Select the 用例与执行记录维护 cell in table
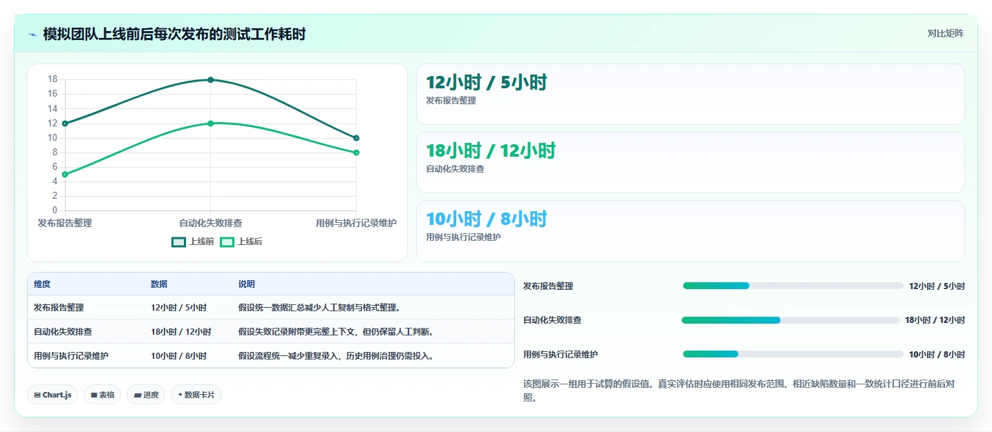Screen dimensions: 992x432 pyautogui.click(x=71, y=356)
